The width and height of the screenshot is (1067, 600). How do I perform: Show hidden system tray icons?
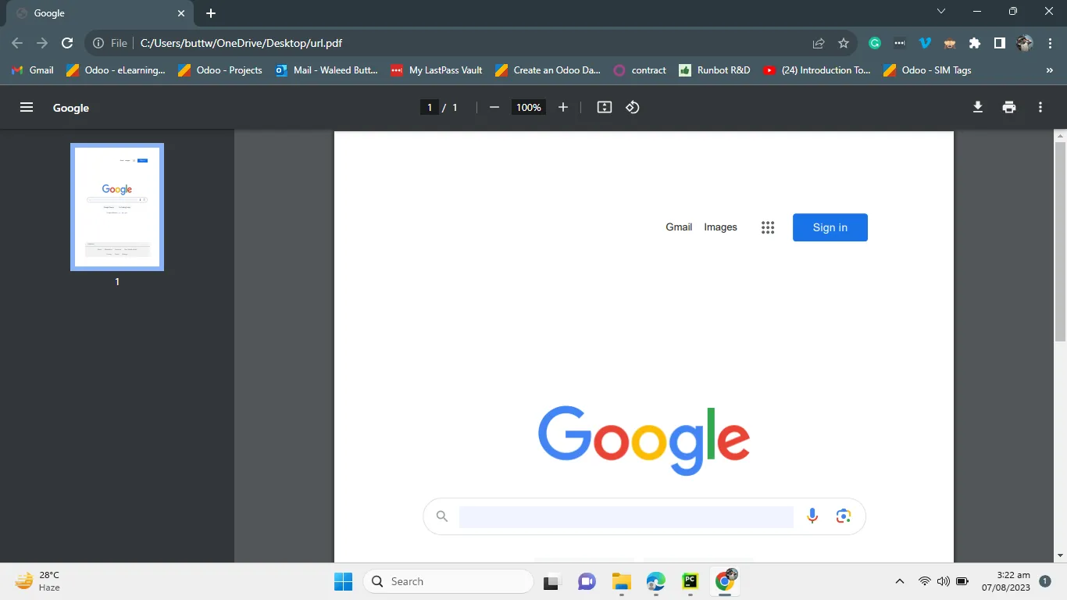tap(900, 581)
